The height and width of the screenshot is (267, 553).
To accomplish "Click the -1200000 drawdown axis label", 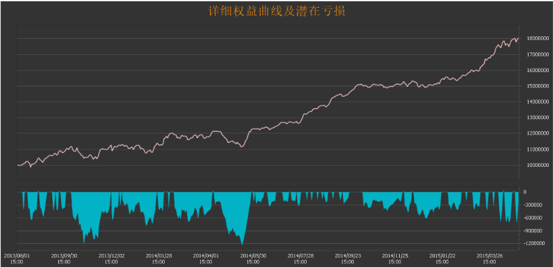I will click(533, 243).
